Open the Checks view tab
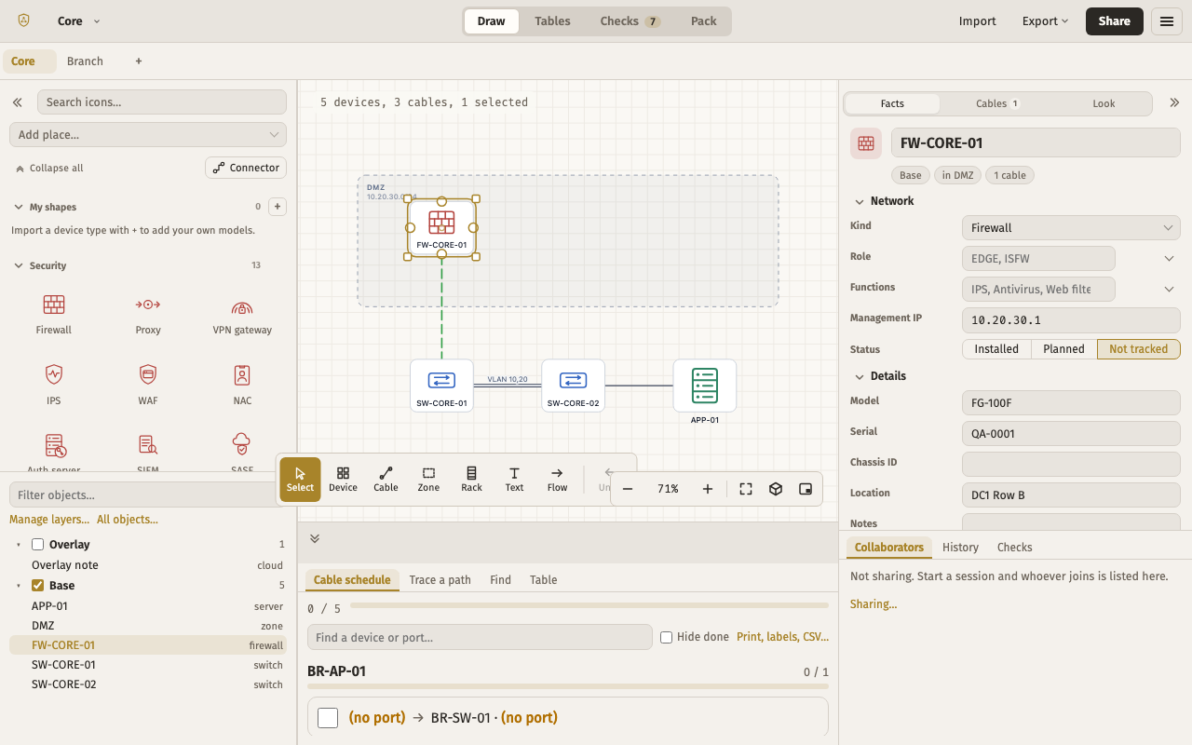 [x=630, y=21]
